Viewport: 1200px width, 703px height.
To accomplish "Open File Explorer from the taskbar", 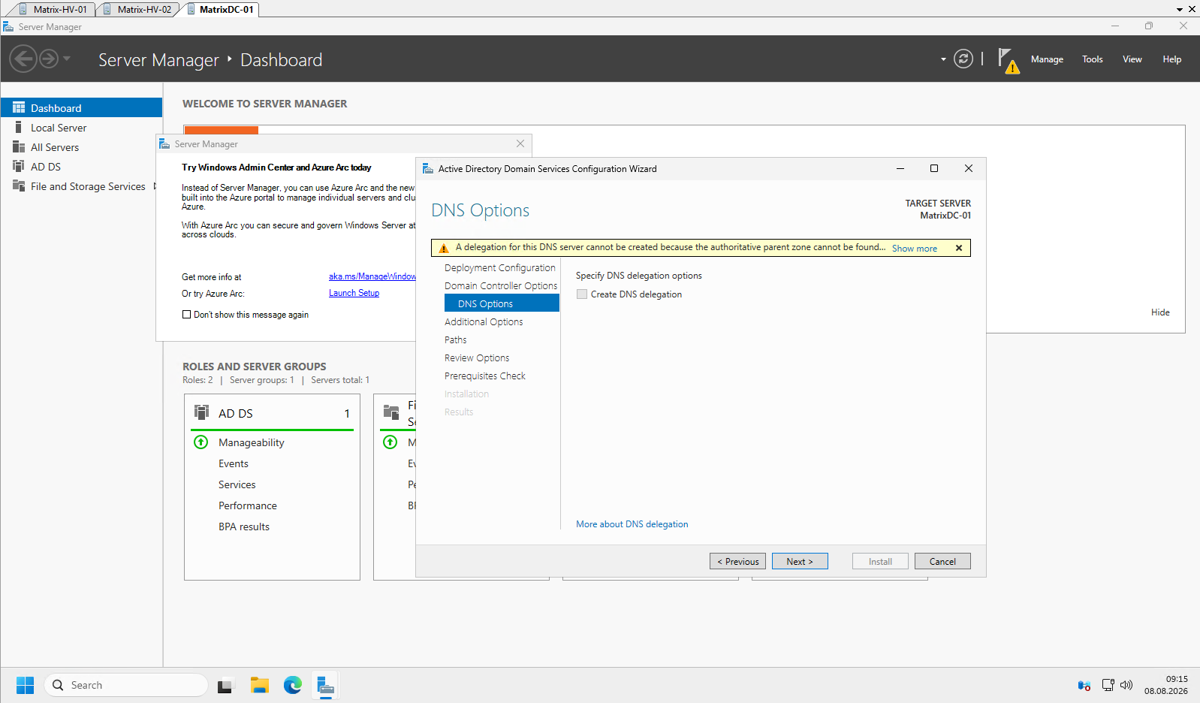I will (x=260, y=685).
